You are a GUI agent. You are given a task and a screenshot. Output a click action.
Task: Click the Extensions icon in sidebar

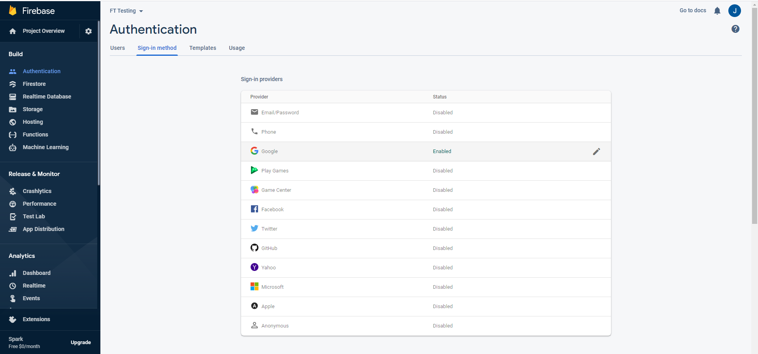13,319
